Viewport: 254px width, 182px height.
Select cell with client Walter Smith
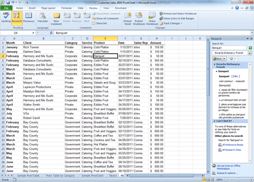point(43,105)
